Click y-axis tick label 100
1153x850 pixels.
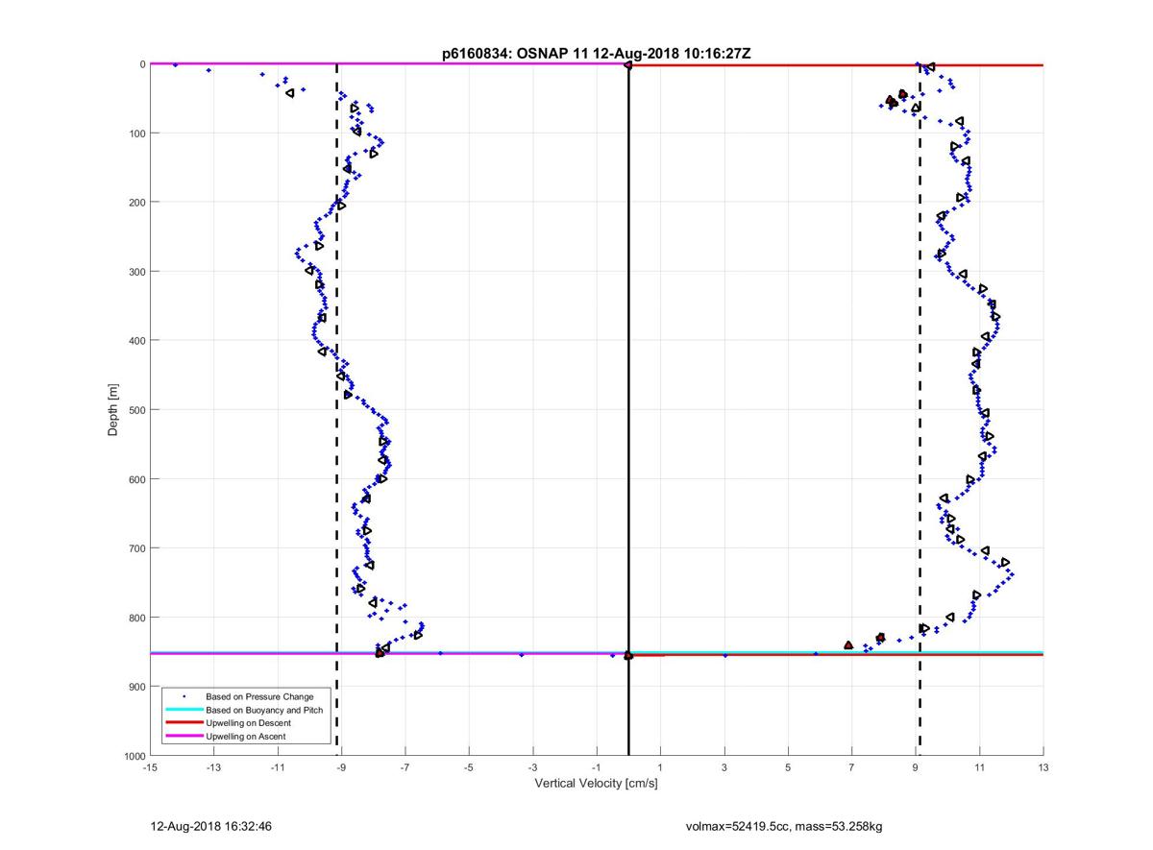pyautogui.click(x=136, y=134)
